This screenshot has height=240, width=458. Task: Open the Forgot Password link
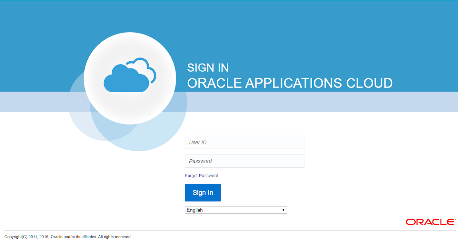[x=202, y=175]
